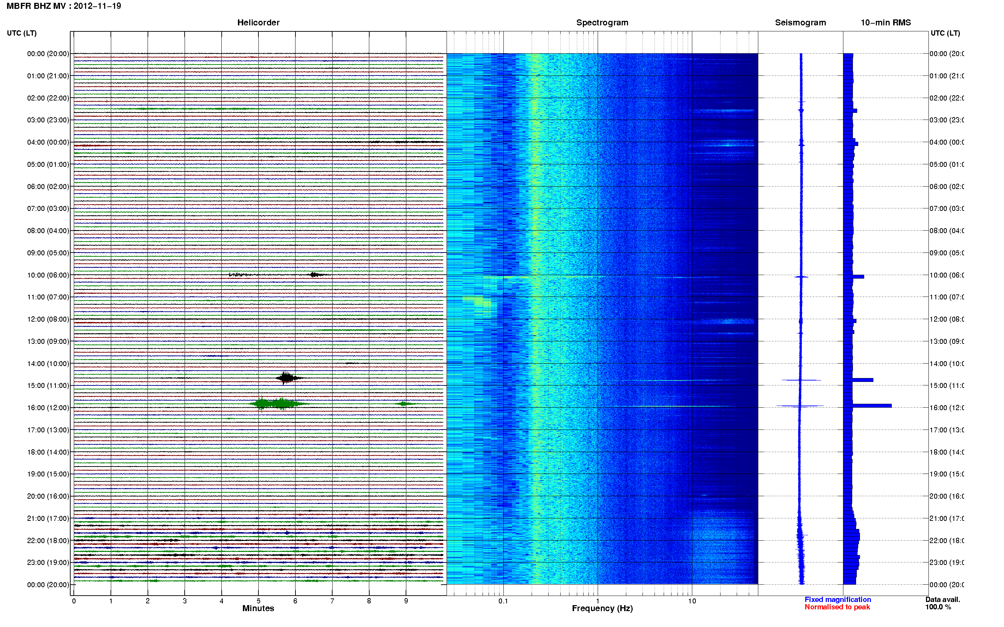Click left-axis time label 19:00 (15:00)
This screenshot has height=627, width=1004.
pos(48,474)
